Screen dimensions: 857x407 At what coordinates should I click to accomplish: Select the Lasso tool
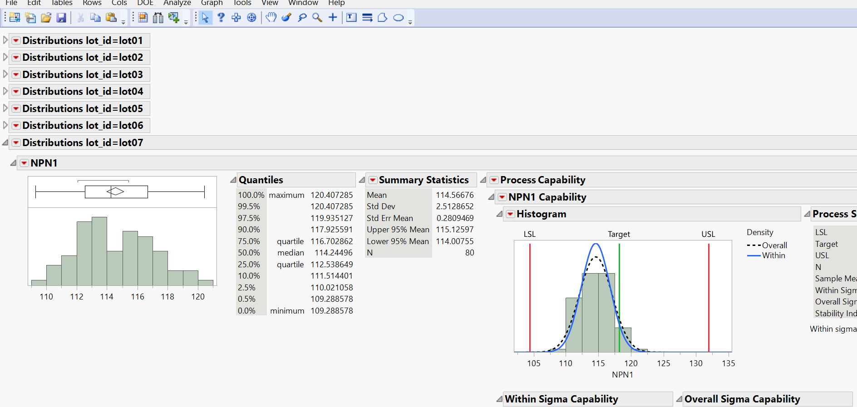click(302, 18)
